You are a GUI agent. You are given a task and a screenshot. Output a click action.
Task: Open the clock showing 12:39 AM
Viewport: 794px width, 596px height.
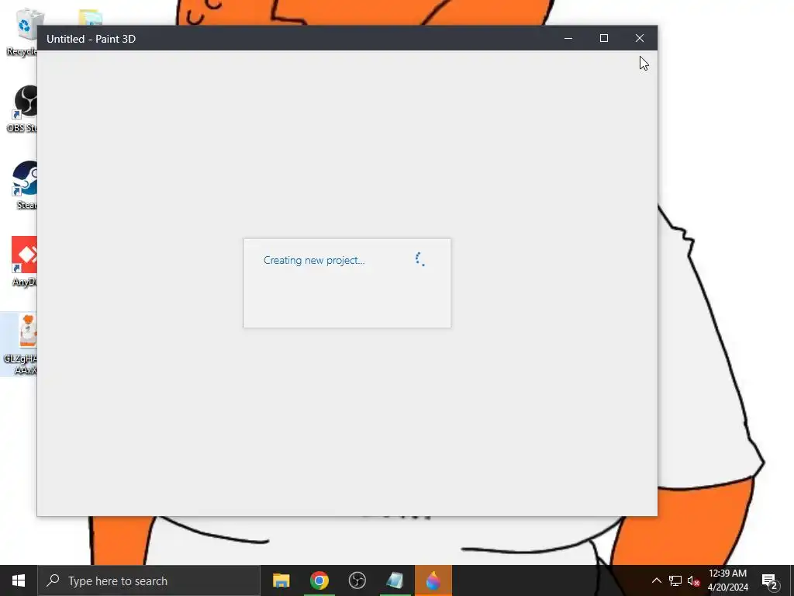coord(727,580)
